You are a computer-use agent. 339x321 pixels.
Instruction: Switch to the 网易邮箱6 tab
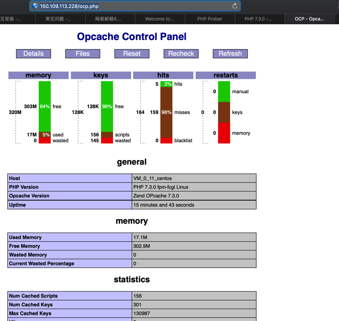coord(110,19)
